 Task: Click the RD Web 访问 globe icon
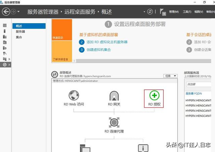[74, 96]
